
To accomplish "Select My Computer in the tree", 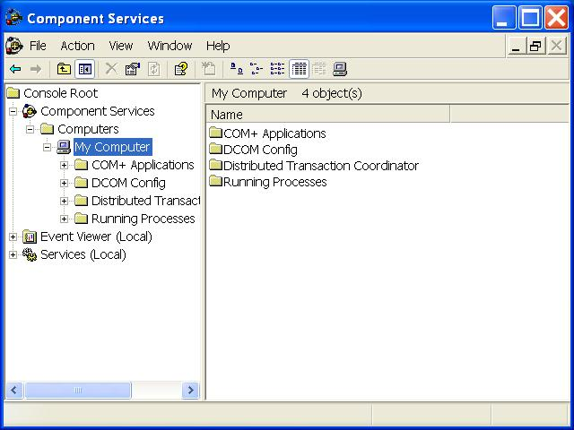I will click(x=112, y=147).
